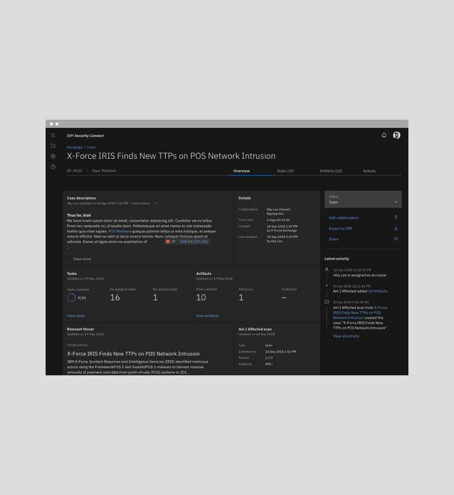Open the hamburger navigation menu
This screenshot has height=495, width=454.
pyautogui.click(x=53, y=135)
